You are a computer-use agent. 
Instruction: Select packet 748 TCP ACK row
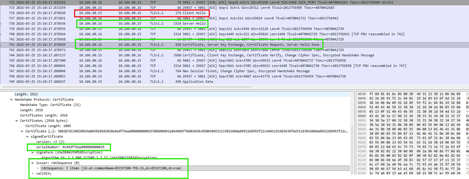point(235,76)
